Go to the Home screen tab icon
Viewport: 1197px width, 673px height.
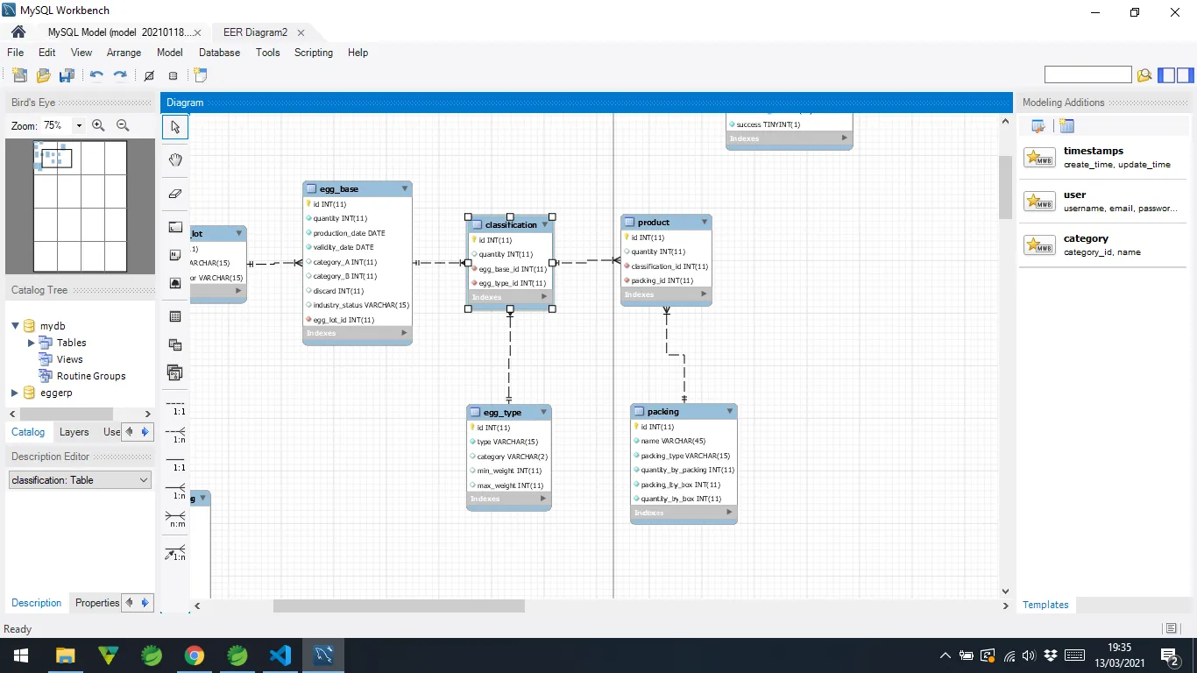(18, 32)
